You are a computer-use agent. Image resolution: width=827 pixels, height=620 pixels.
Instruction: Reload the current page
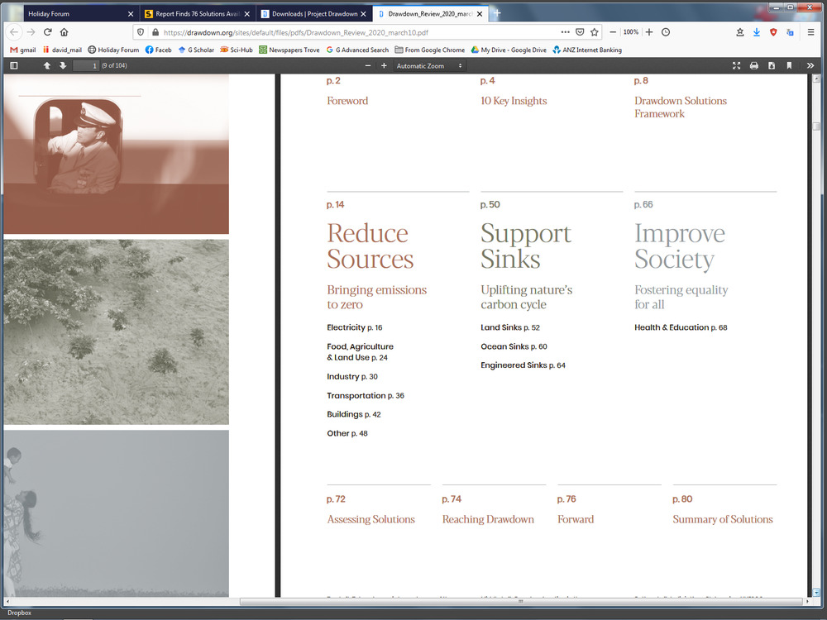click(x=48, y=32)
